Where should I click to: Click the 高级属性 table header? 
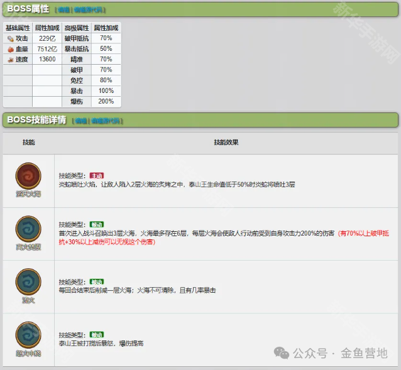point(77,28)
